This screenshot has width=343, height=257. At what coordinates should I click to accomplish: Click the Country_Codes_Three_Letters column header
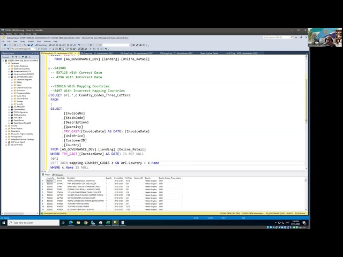click(170, 178)
